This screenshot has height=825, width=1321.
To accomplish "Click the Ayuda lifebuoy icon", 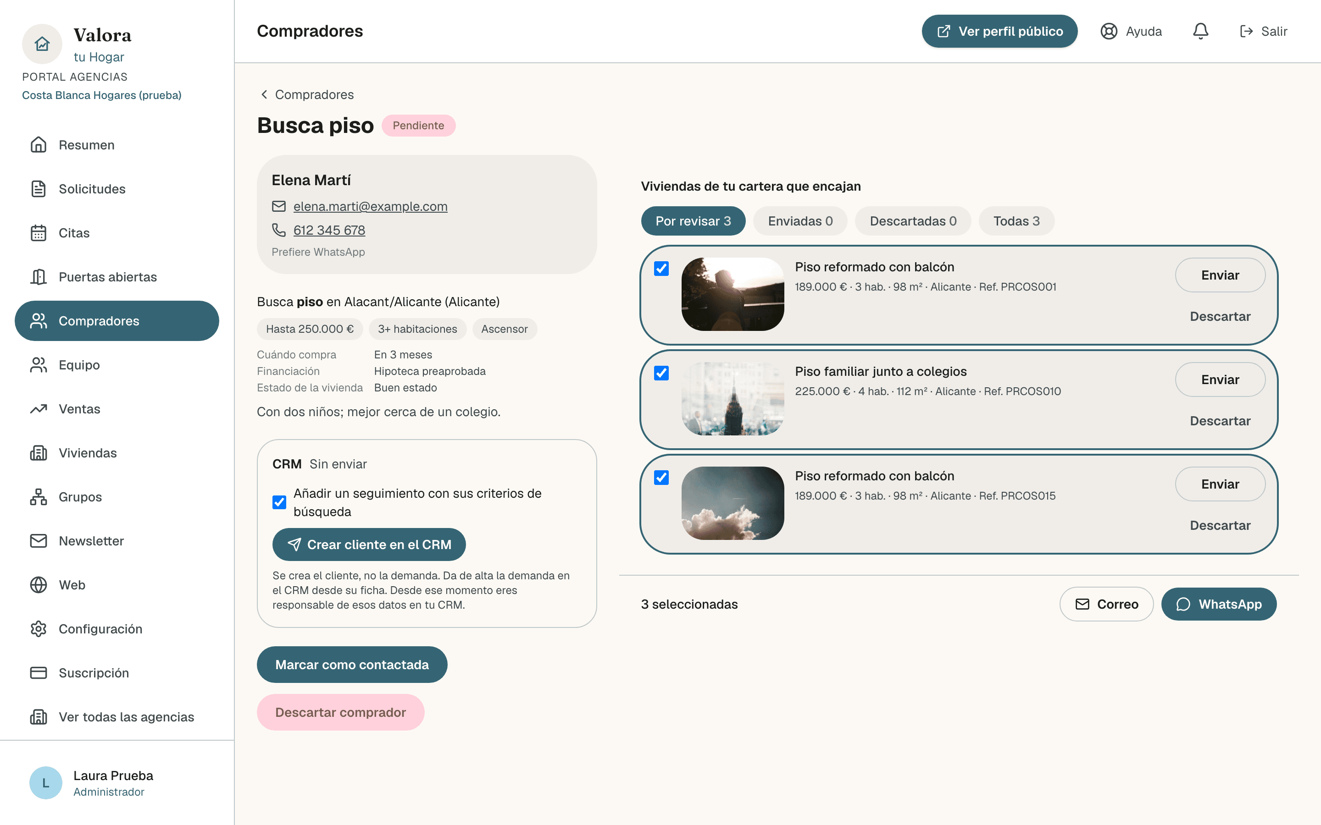I will (x=1109, y=31).
